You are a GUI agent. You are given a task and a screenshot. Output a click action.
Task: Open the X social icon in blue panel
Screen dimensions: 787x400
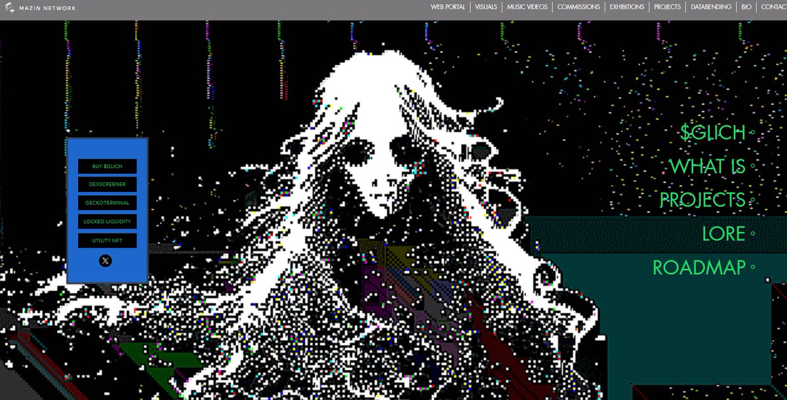pyautogui.click(x=106, y=261)
